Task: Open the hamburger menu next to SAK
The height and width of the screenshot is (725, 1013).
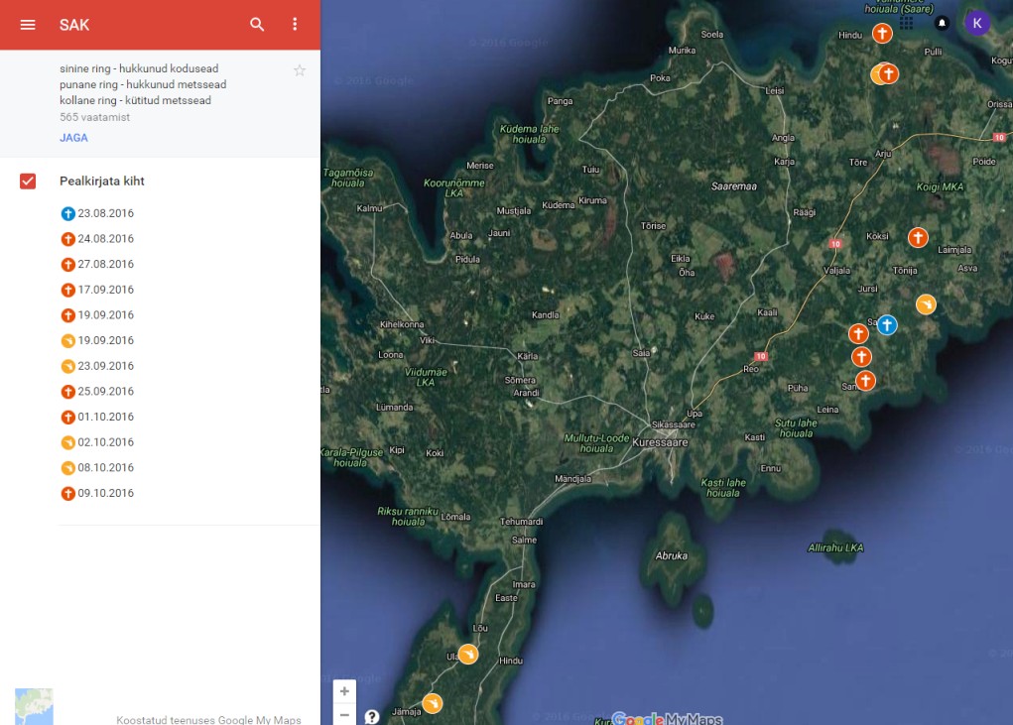Action: click(28, 25)
